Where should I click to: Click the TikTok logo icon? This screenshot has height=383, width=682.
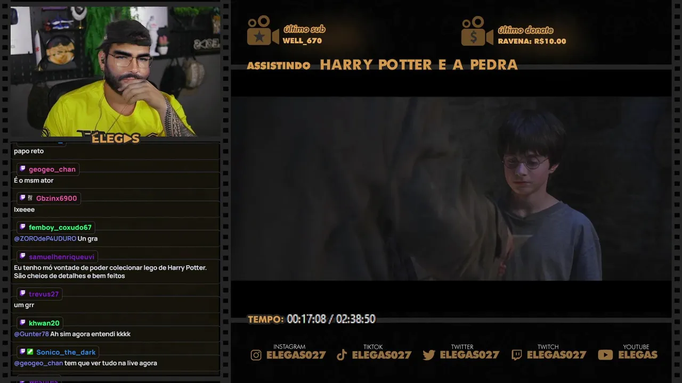pyautogui.click(x=342, y=355)
